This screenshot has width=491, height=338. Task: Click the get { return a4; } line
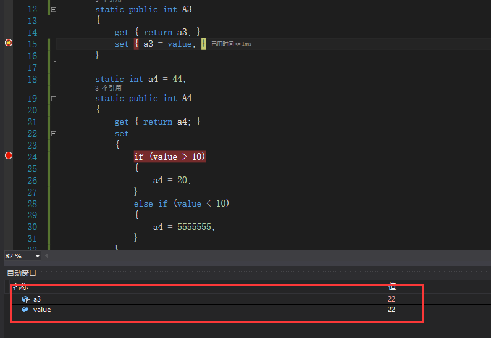click(157, 122)
